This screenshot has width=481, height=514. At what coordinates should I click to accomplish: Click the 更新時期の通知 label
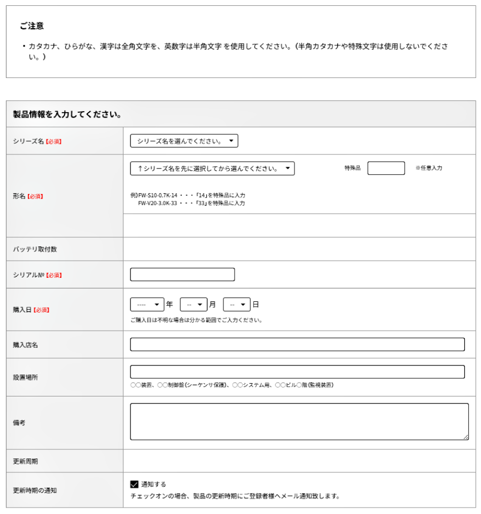pos(35,490)
